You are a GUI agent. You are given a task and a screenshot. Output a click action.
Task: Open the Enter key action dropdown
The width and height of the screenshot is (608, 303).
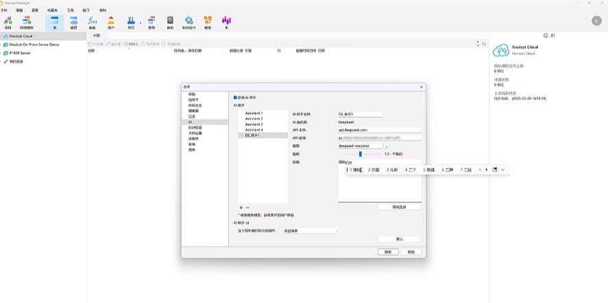click(x=311, y=231)
